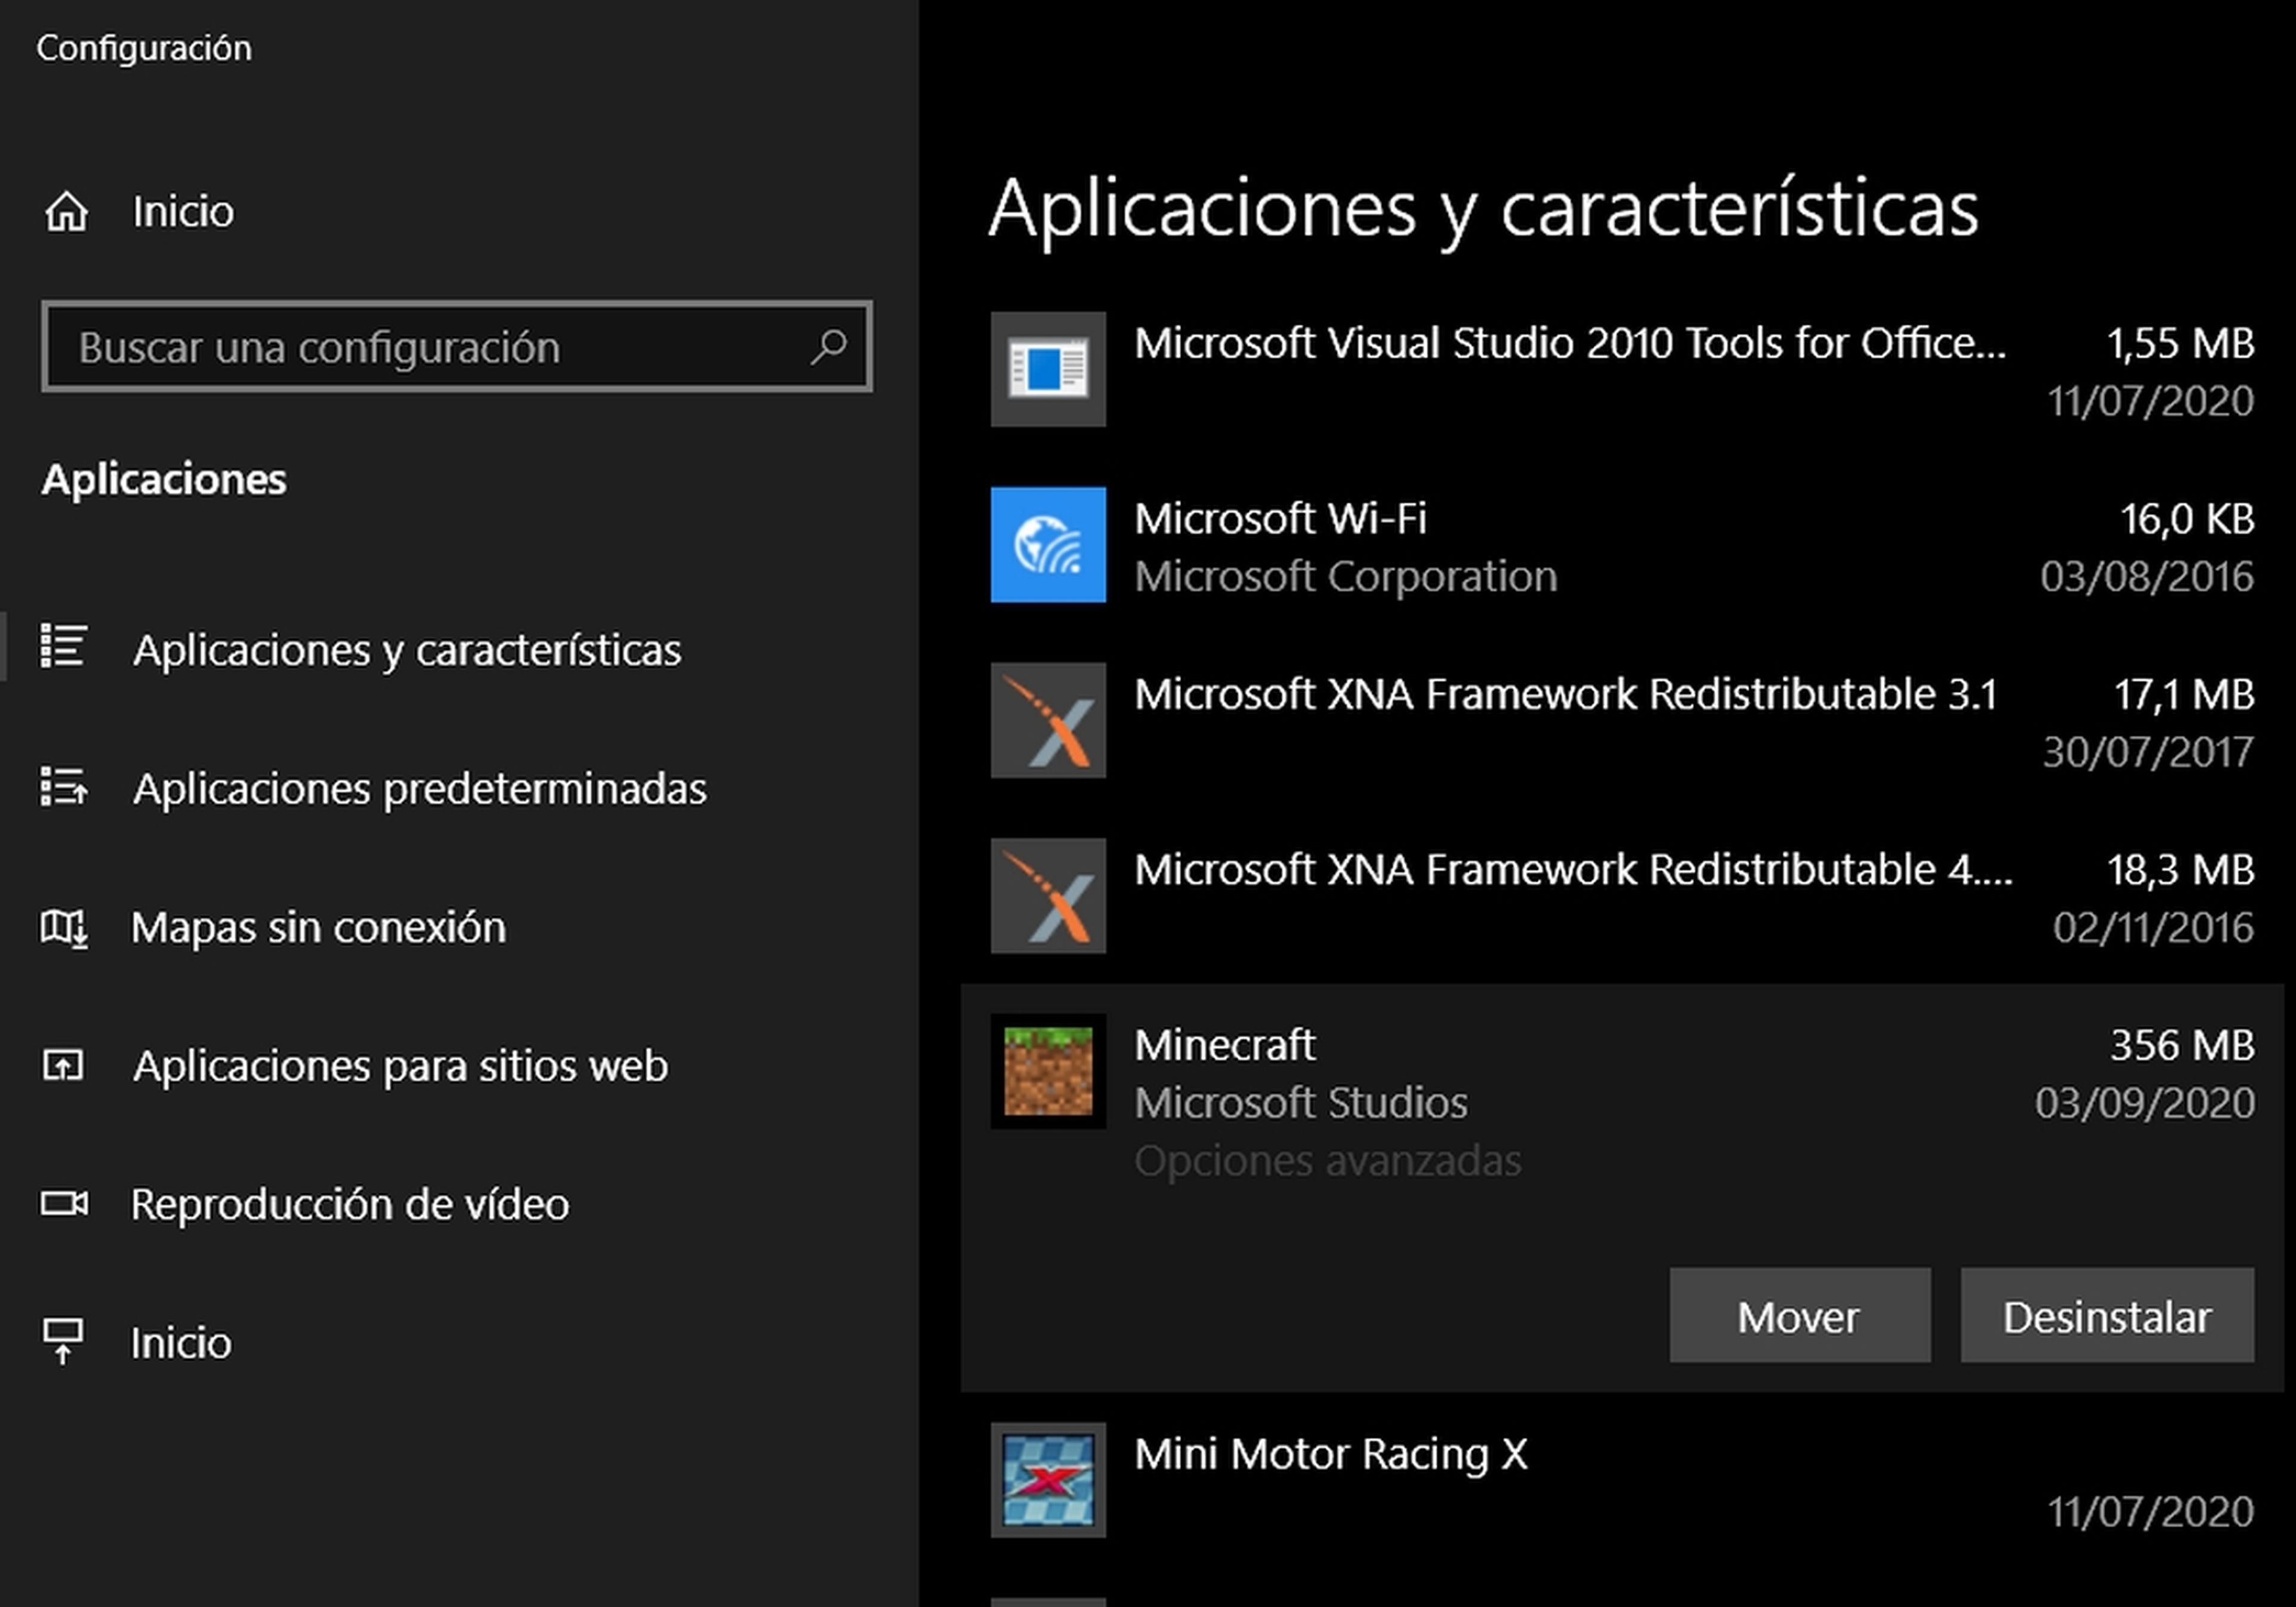Click the XNA Framework Redistributable 3.1 icon
Image resolution: width=2296 pixels, height=1607 pixels.
pos(1048,720)
